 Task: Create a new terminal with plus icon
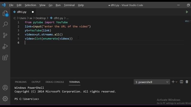173,82
